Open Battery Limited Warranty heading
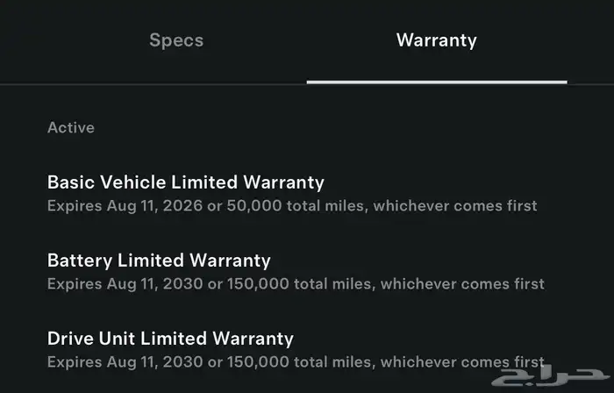The image size is (614, 393). tap(159, 261)
